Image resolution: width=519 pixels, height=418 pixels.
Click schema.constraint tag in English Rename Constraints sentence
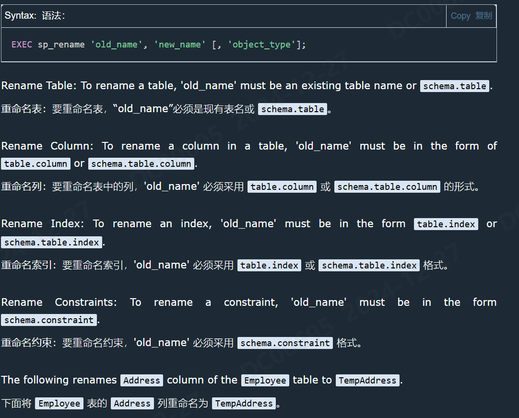pyautogui.click(x=49, y=320)
